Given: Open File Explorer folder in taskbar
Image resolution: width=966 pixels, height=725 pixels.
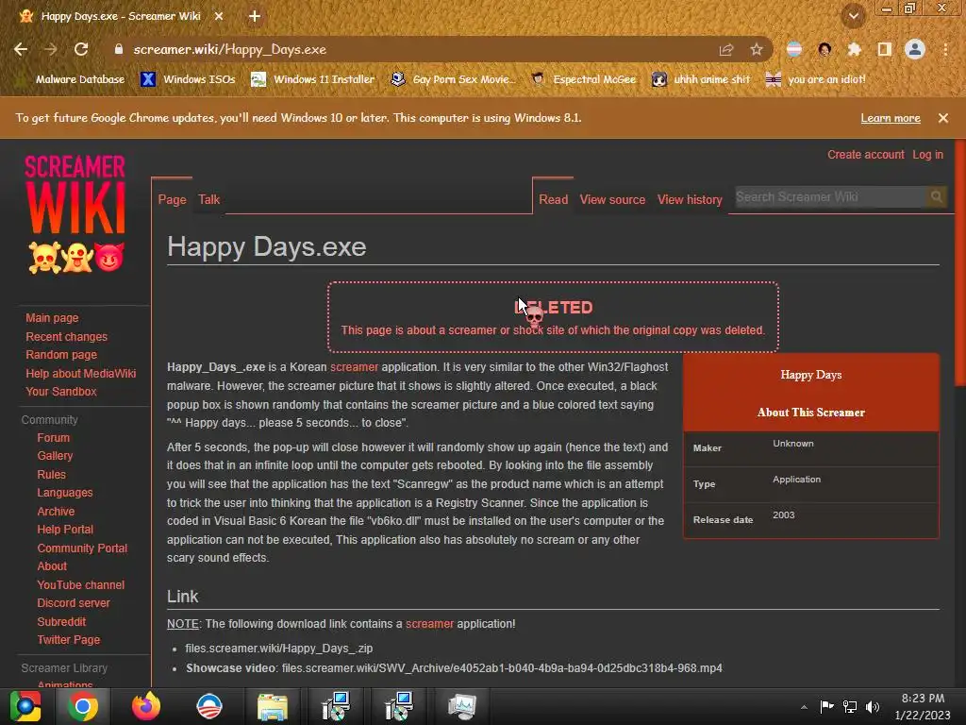Looking at the screenshot, I should 273,706.
